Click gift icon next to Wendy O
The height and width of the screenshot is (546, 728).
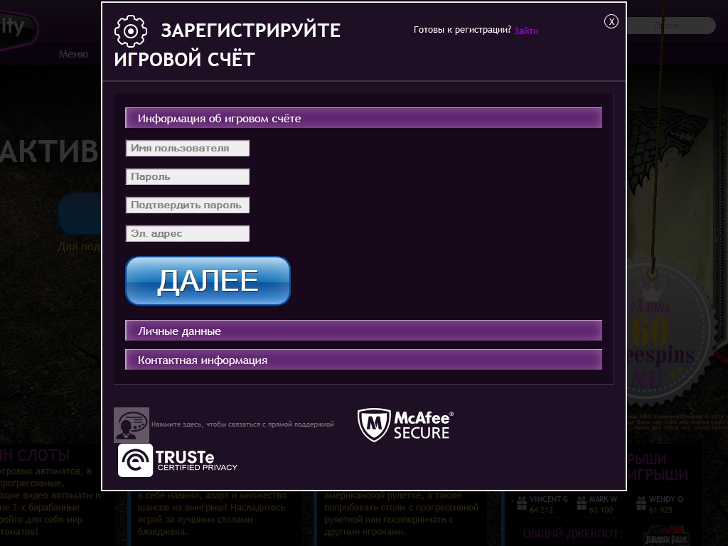pyautogui.click(x=640, y=504)
